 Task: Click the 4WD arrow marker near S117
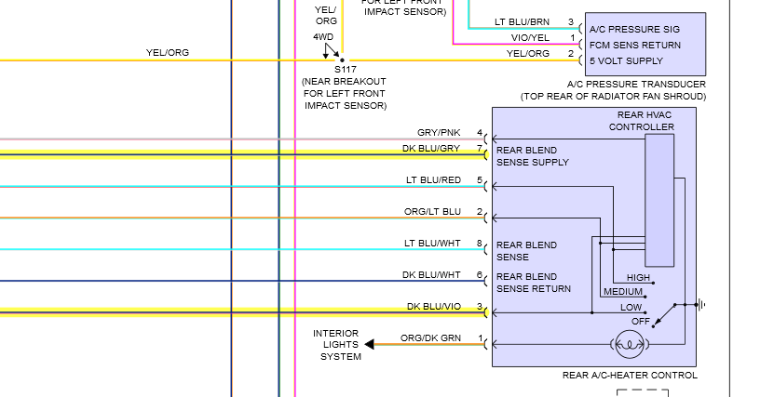pyautogui.click(x=331, y=51)
